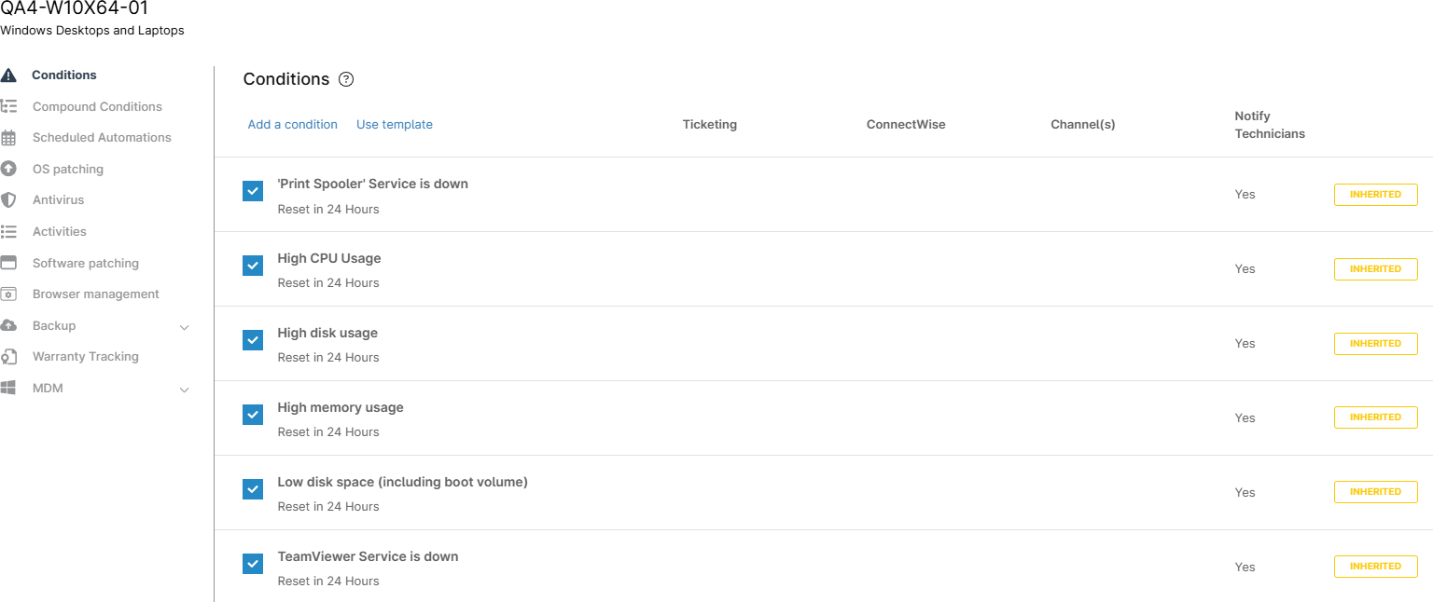Click the Compound Conditions sidebar icon
The width and height of the screenshot is (1433, 602).
(8, 106)
